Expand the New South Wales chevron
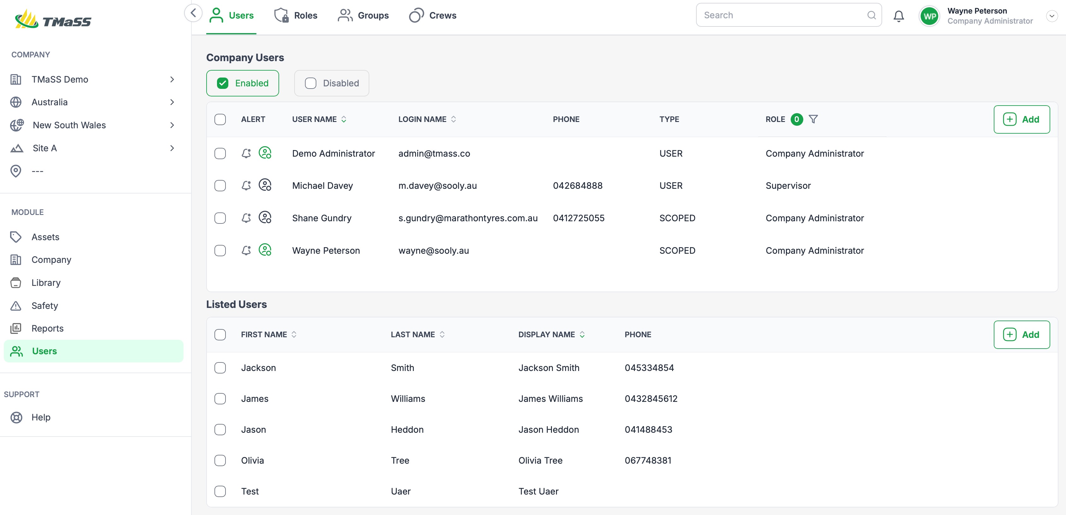The width and height of the screenshot is (1066, 515). coord(172,125)
